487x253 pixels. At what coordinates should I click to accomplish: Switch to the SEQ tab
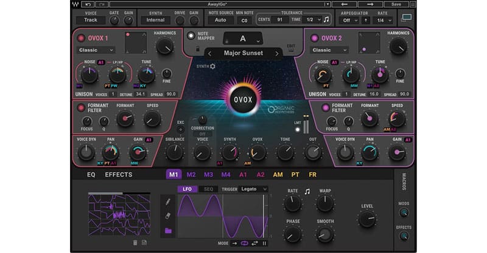(208, 189)
